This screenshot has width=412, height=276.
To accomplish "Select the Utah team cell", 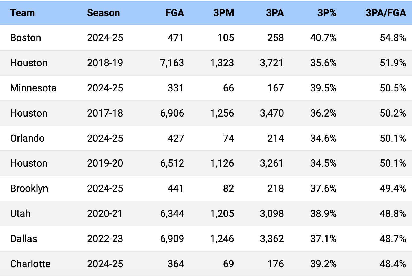I will pyautogui.click(x=20, y=213).
